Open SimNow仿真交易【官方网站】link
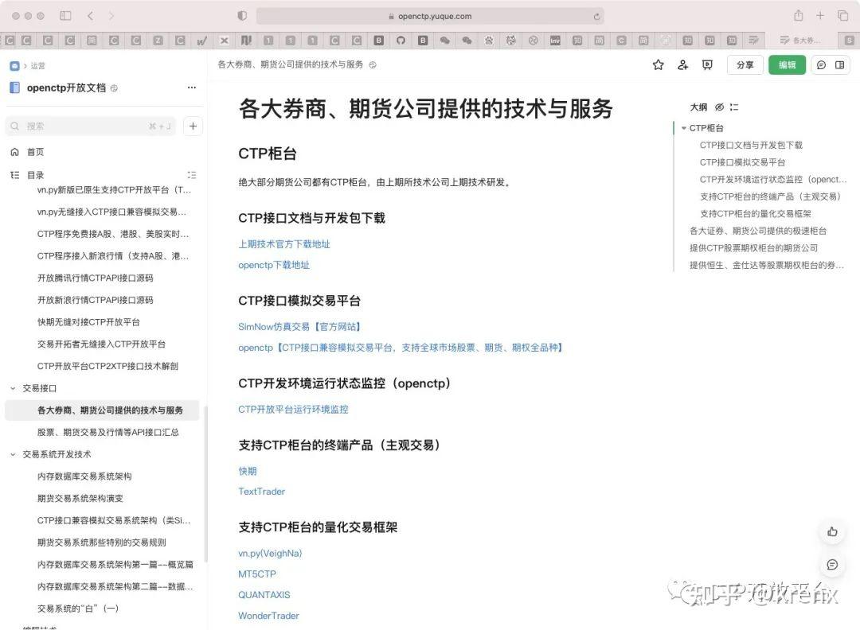This screenshot has width=860, height=630. click(300, 326)
